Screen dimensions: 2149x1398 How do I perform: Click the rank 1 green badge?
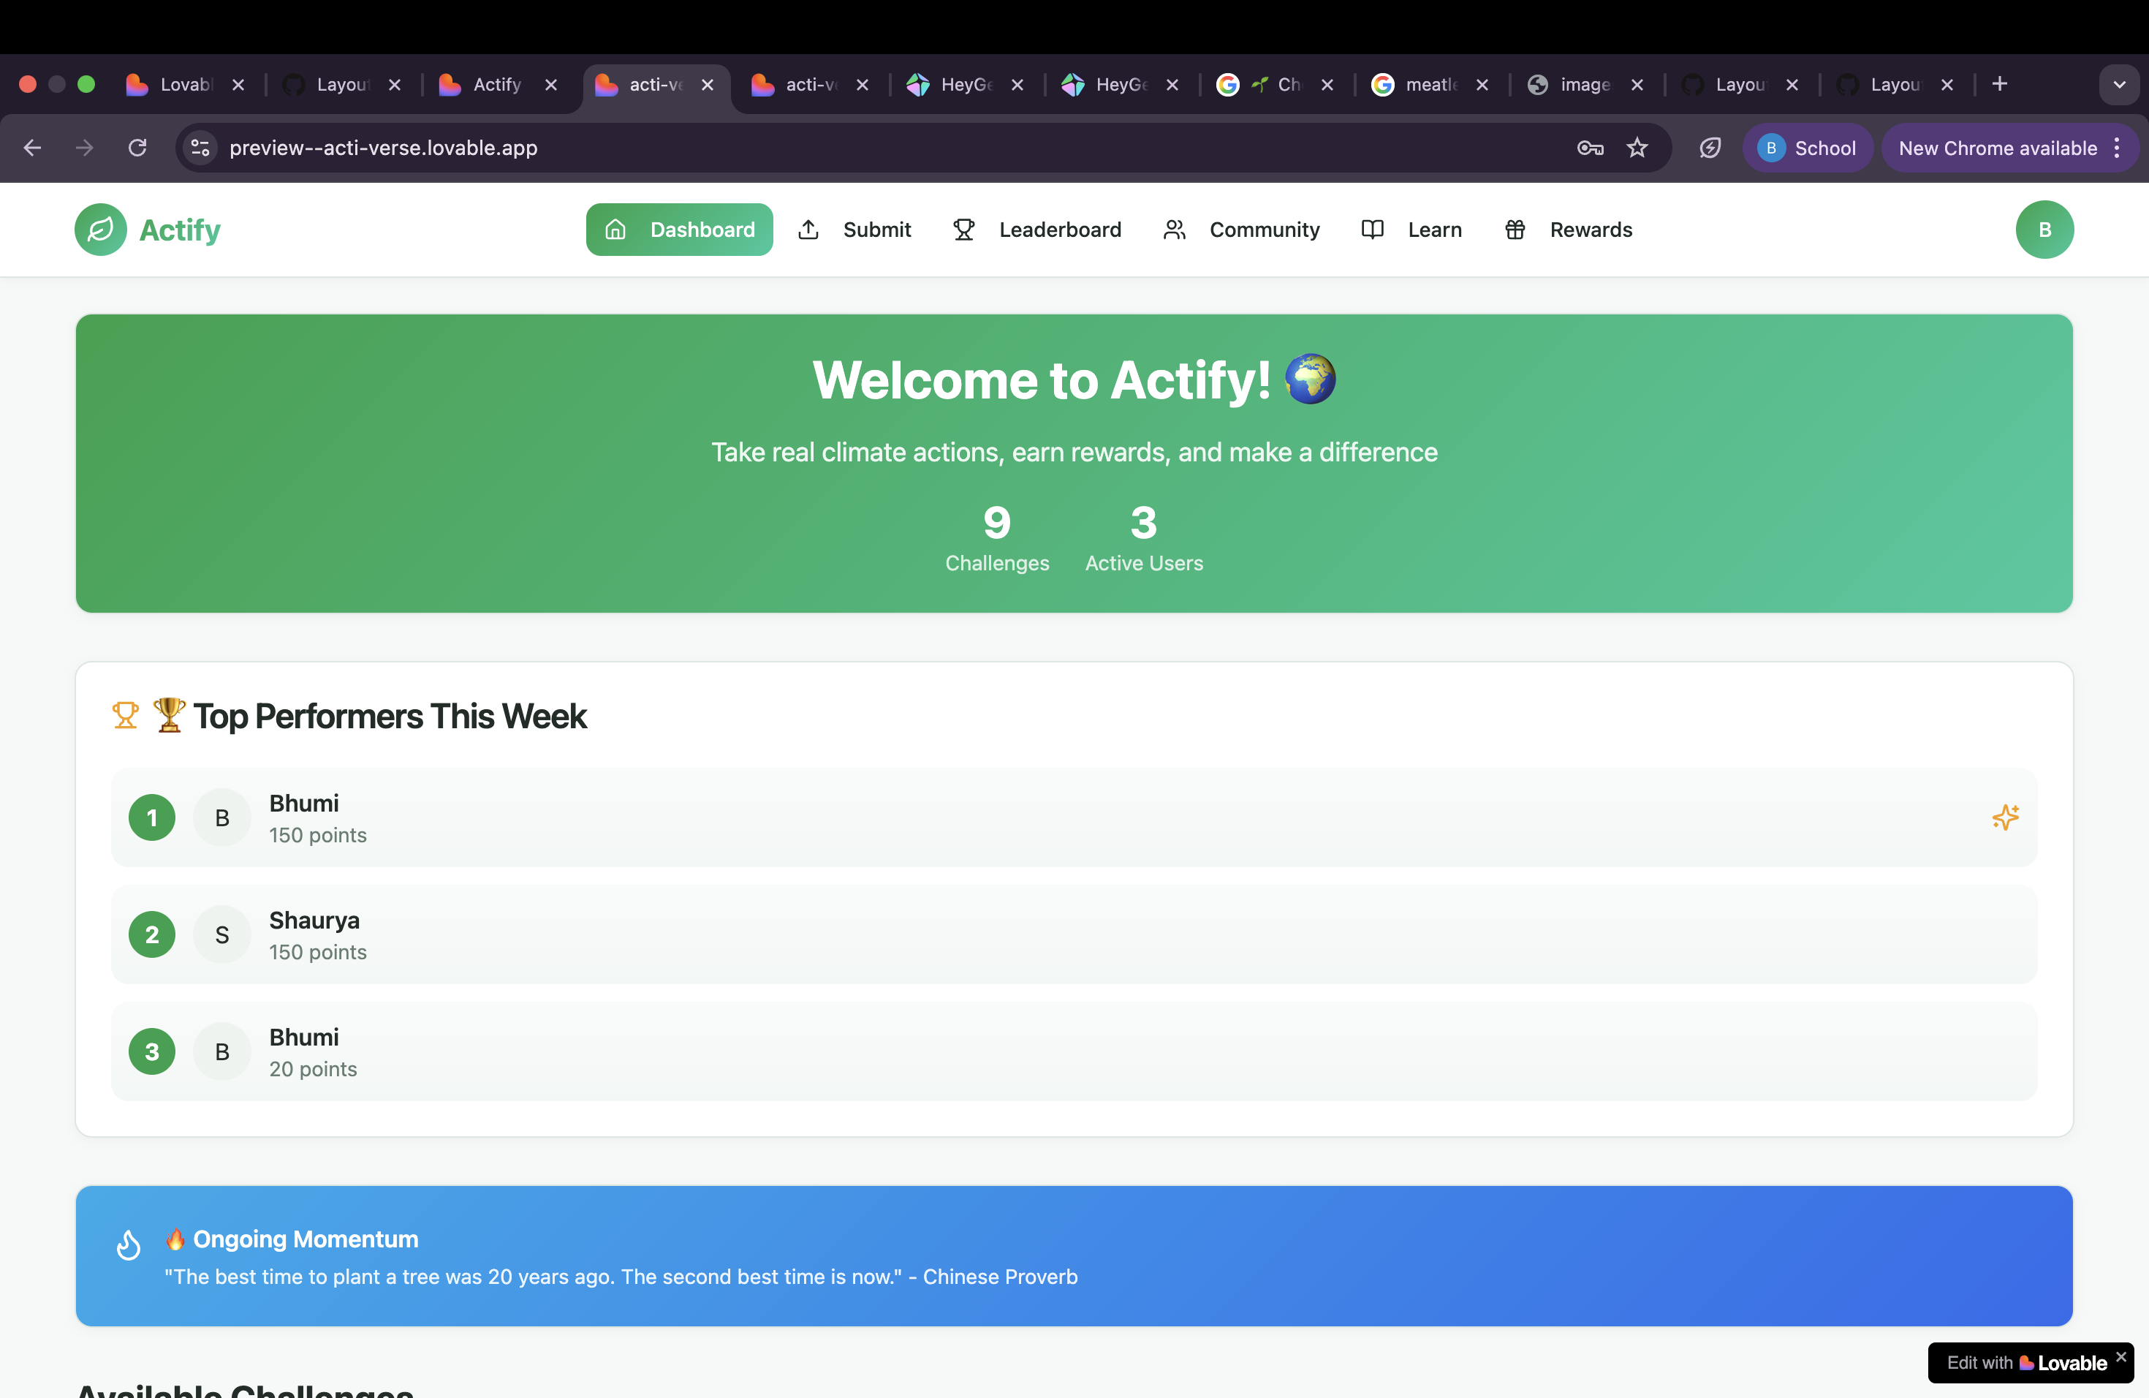[152, 817]
